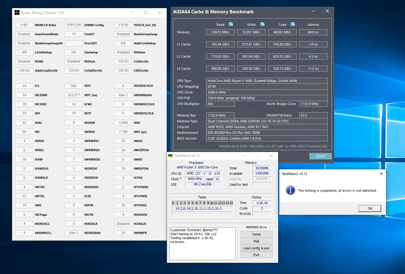Dismiss the testing completed dialog via its X
Viewport: 405px width, 274px height.
pos(381,174)
